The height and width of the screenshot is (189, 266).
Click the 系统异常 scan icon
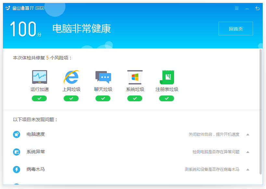tap(17, 152)
